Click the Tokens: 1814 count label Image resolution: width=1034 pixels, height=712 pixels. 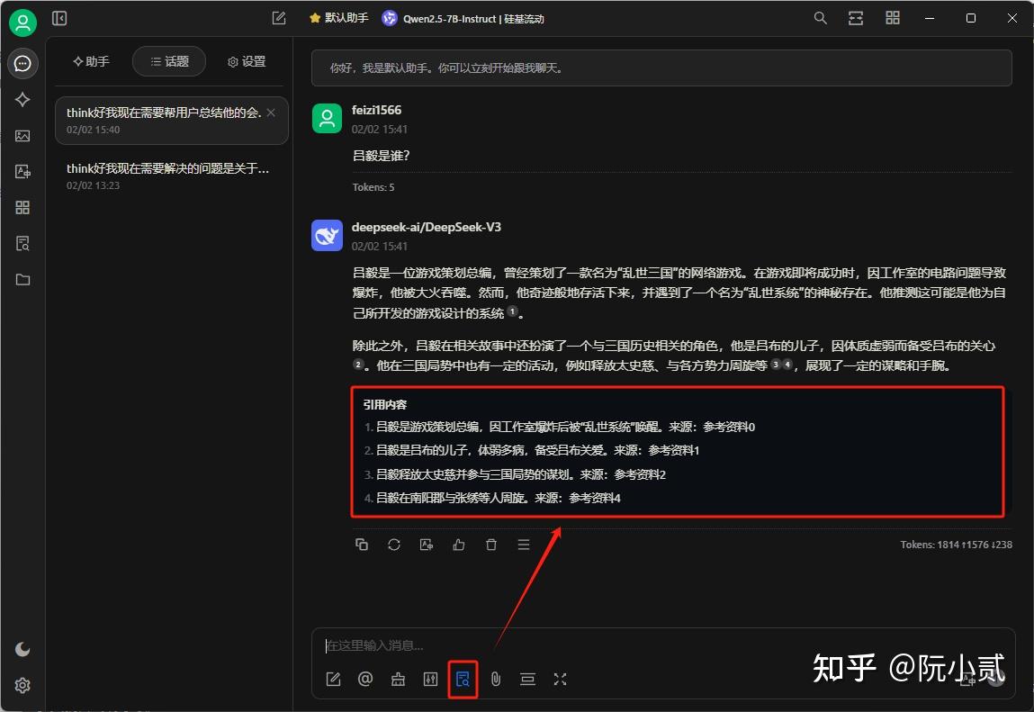pos(957,545)
